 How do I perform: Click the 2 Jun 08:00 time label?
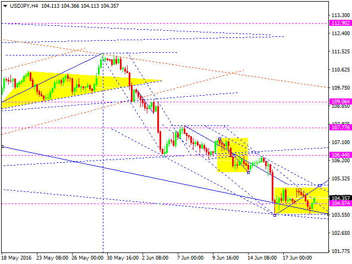155,258
